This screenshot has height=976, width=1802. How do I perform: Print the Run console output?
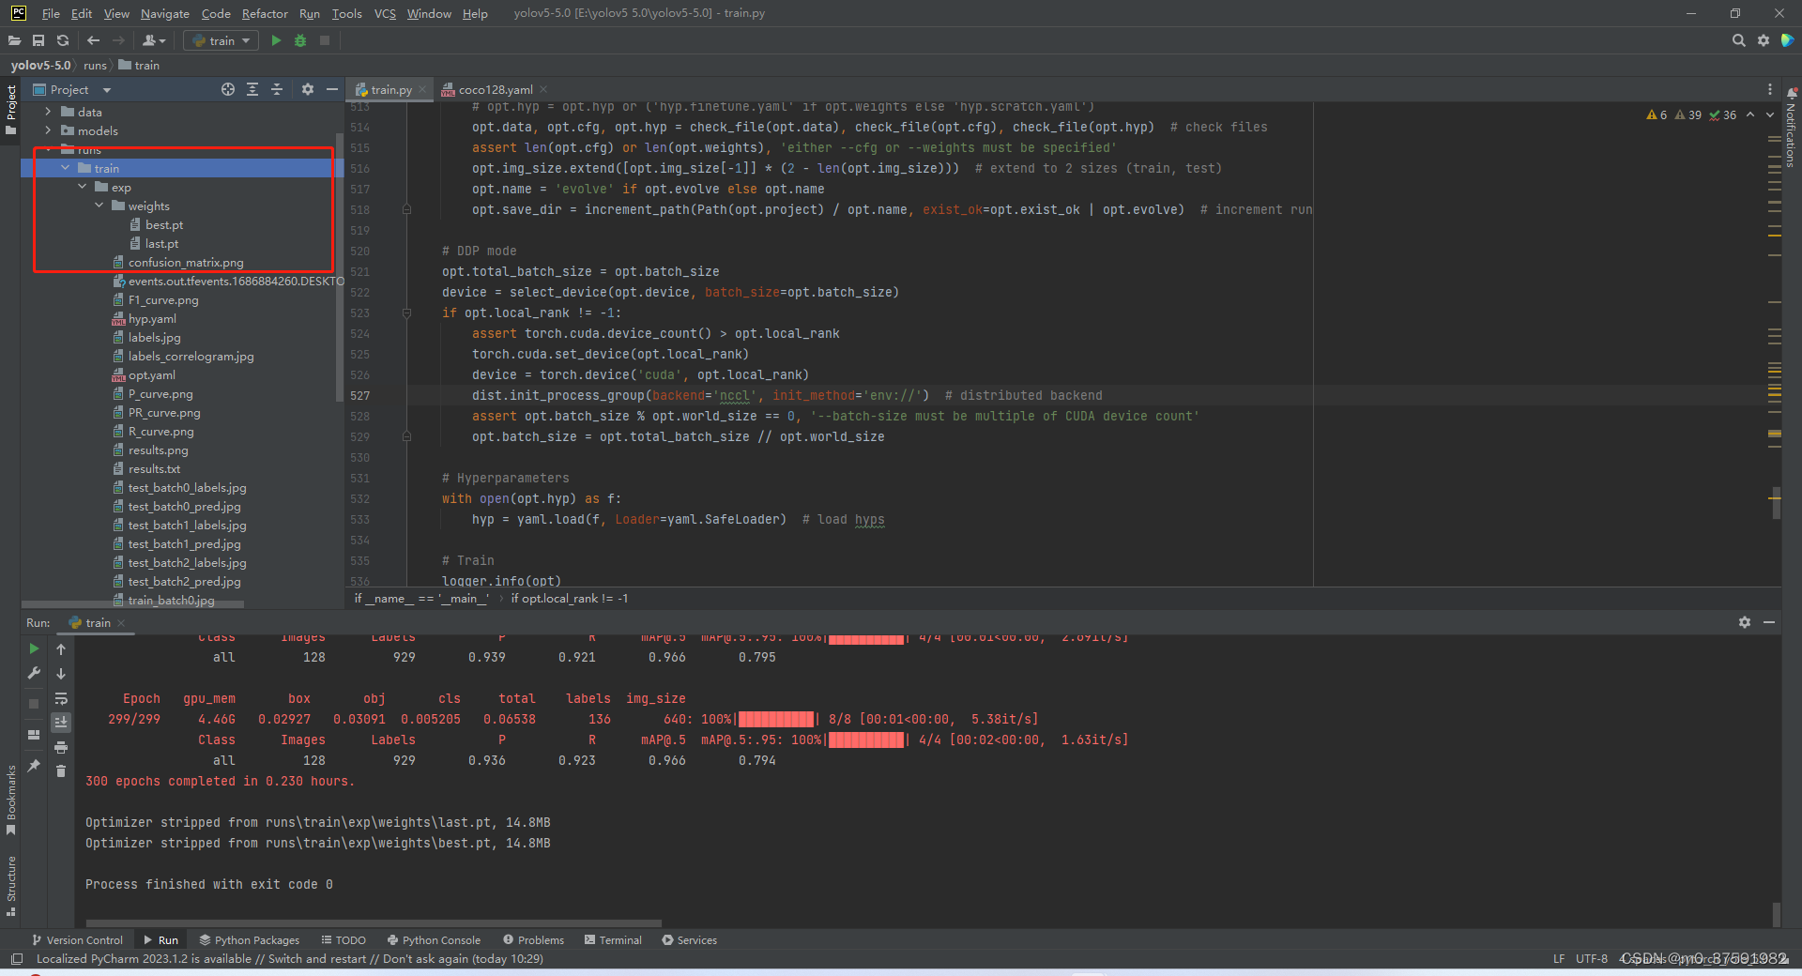point(61,747)
